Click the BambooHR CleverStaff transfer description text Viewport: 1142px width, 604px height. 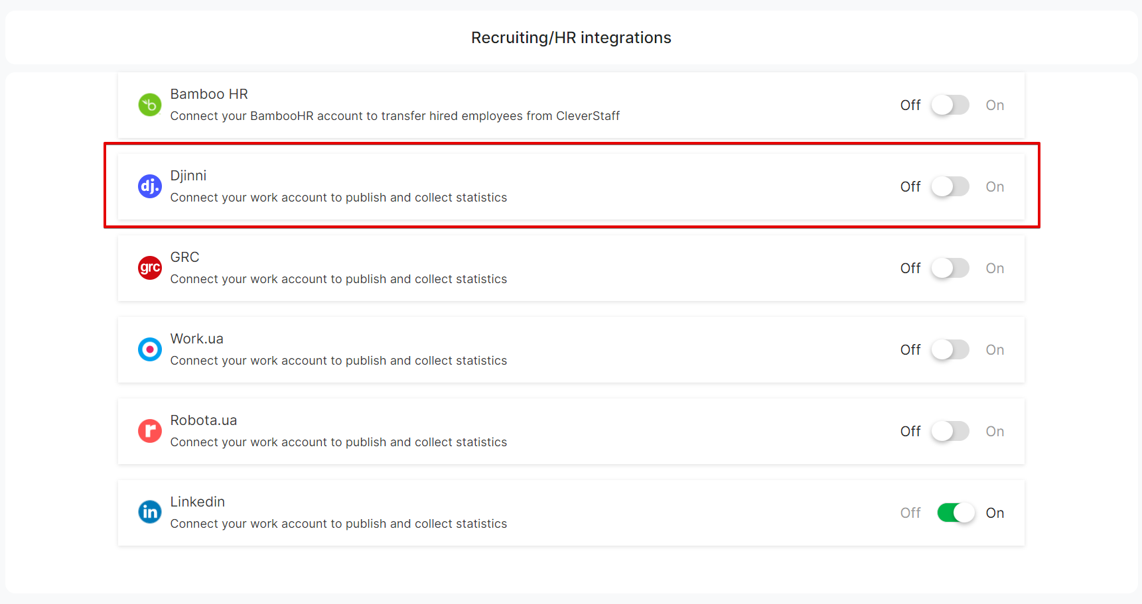tap(395, 116)
